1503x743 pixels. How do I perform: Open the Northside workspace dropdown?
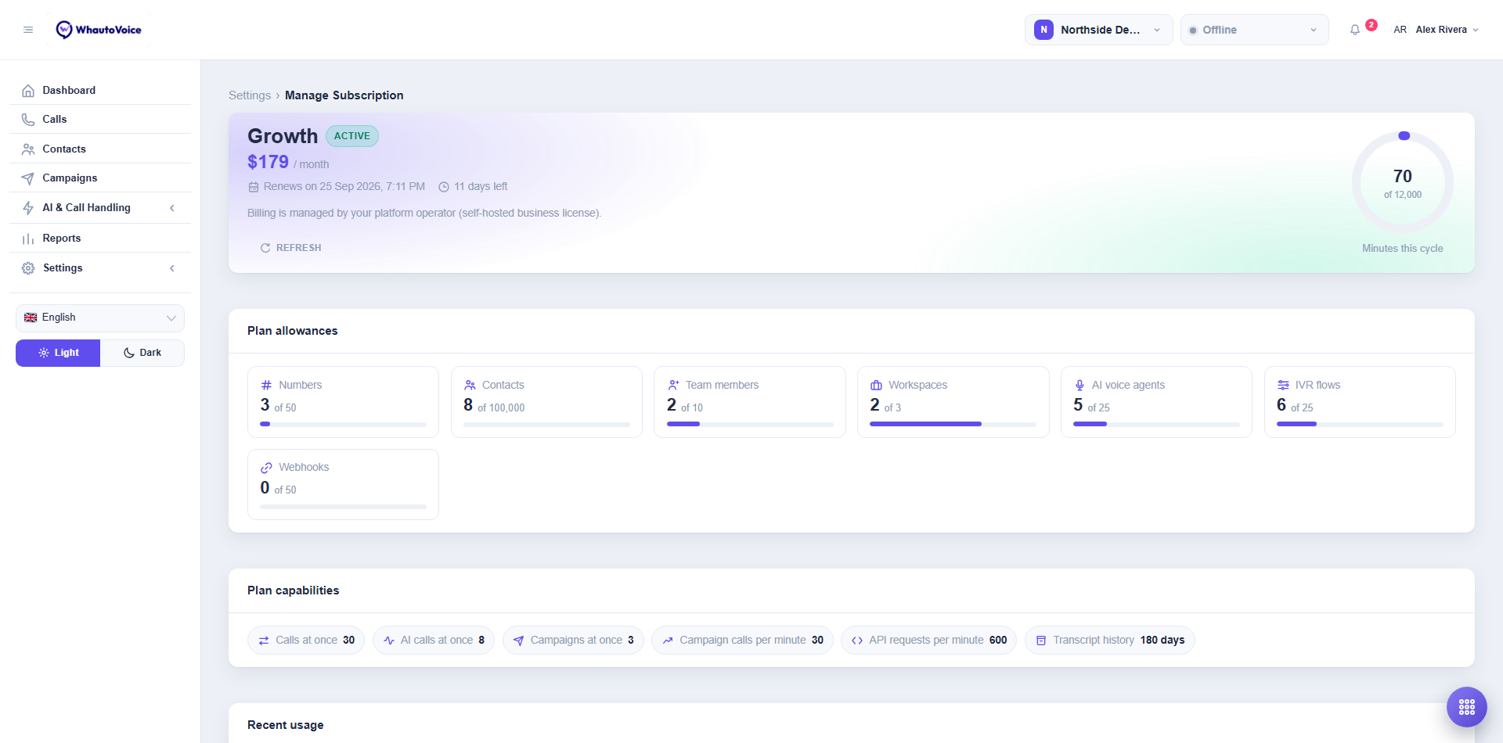point(1098,30)
